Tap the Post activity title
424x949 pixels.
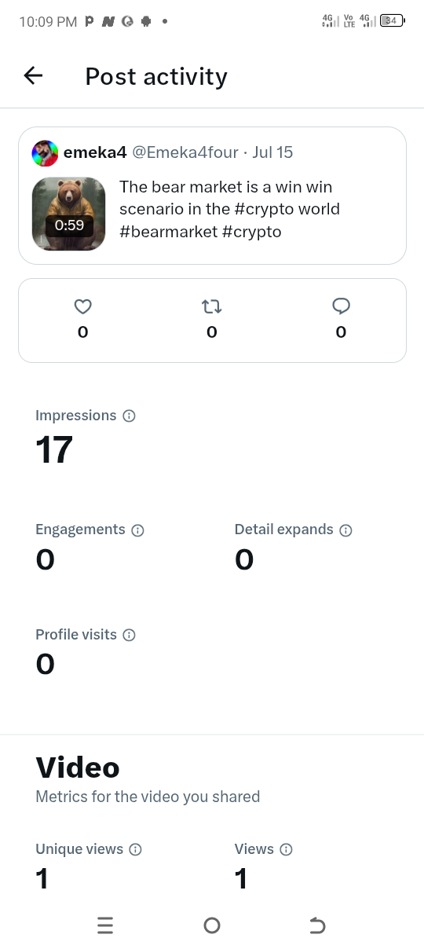tap(156, 76)
